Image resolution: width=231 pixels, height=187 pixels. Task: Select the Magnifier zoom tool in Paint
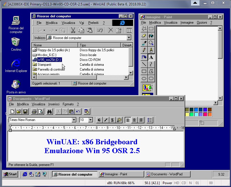[151, 43]
